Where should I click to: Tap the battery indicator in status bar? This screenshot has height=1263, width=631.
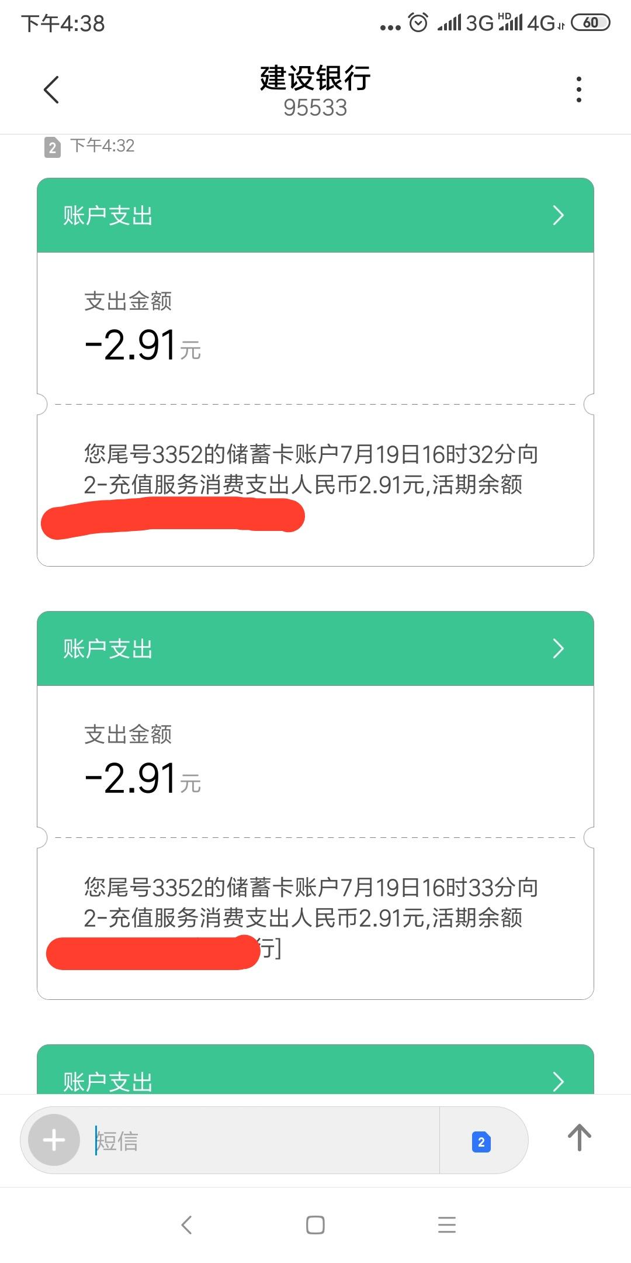590,23
